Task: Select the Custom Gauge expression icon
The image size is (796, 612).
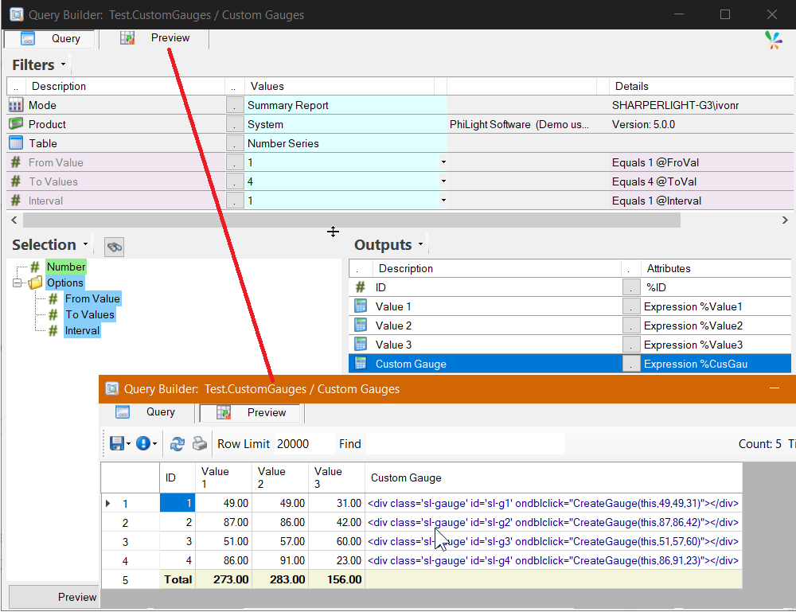Action: [x=361, y=364]
